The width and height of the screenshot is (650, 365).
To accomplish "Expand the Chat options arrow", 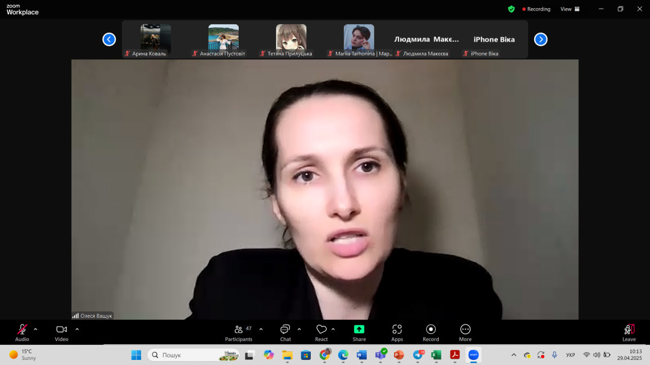I will coord(299,329).
